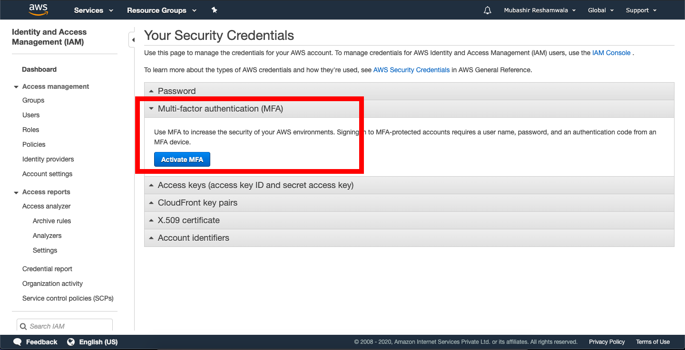Collapse the Multi-factor authentication (MFA) section

(409, 109)
